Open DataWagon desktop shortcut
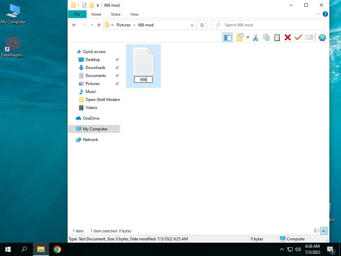341x256 pixels. tap(13, 47)
